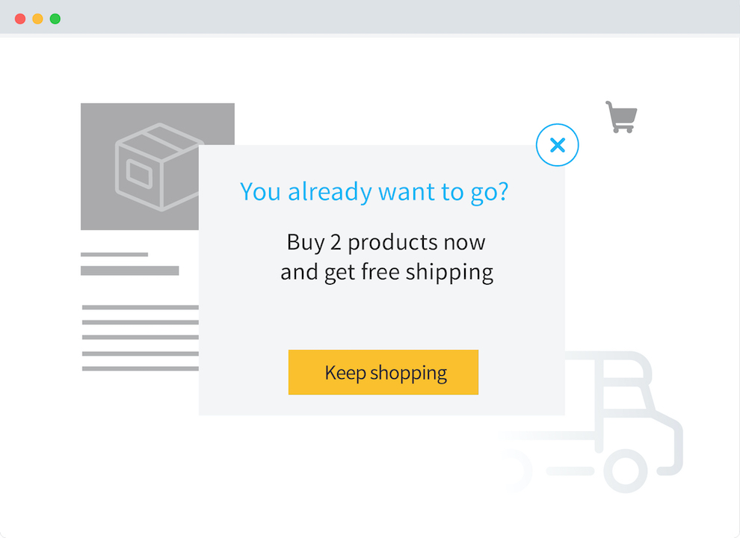Image resolution: width=740 pixels, height=538 pixels.
Task: Close the popup with the blue X icon
Action: point(558,145)
